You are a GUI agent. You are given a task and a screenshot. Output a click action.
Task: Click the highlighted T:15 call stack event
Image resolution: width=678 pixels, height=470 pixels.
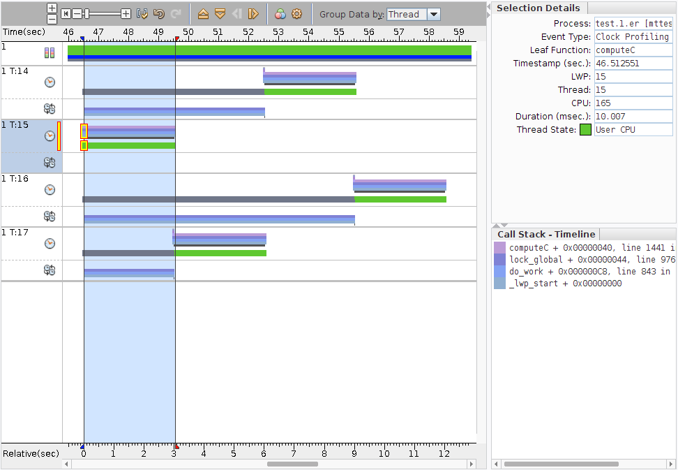click(84, 131)
